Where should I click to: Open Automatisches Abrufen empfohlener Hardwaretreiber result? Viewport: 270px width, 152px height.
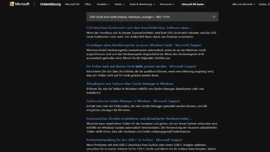(x=139, y=119)
